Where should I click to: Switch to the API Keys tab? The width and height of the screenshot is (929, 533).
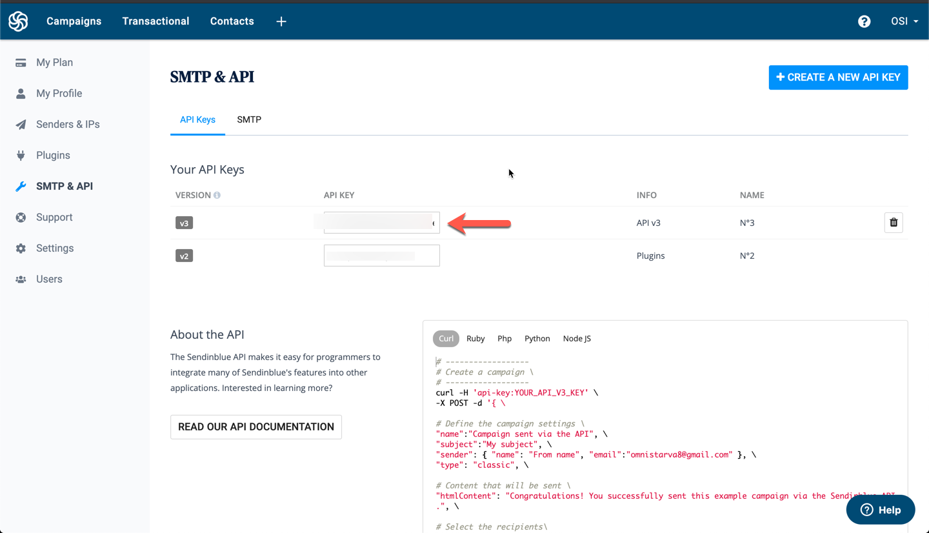[x=197, y=120]
